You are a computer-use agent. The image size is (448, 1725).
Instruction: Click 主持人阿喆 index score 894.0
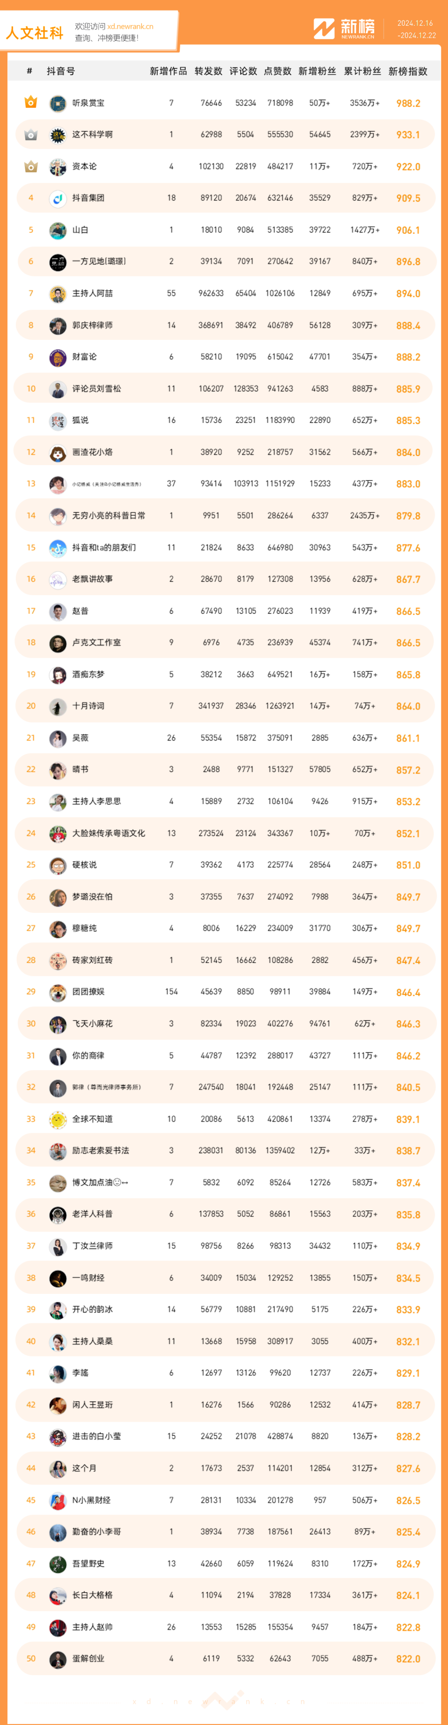coord(408,293)
